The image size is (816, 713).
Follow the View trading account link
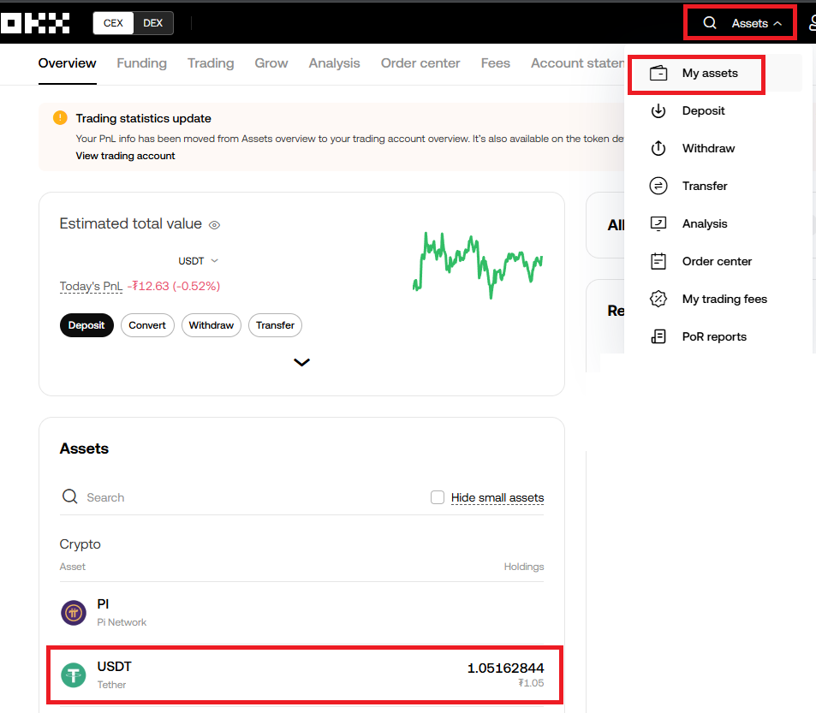125,156
